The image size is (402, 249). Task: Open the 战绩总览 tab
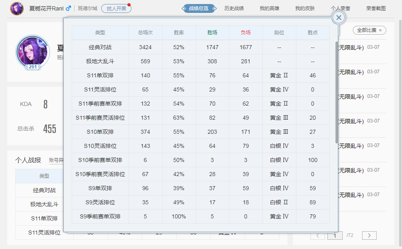click(x=199, y=8)
